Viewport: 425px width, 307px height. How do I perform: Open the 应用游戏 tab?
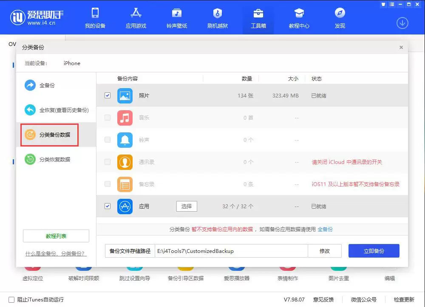pos(136,18)
